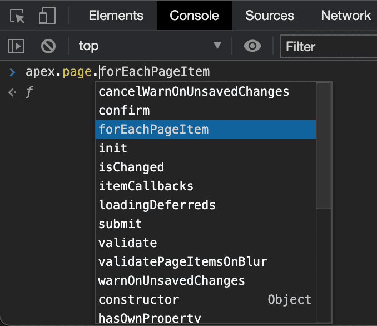
Task: Click the console Filter input field
Action: coord(328,47)
